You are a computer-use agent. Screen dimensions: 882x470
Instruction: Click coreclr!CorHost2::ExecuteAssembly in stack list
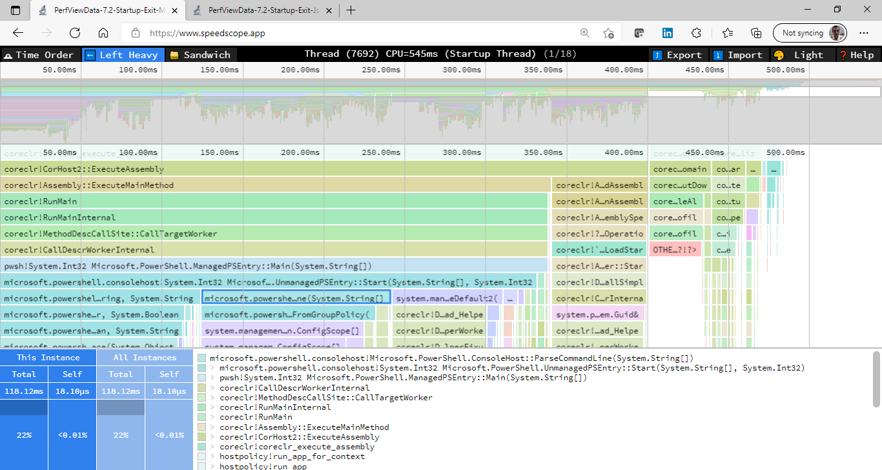point(299,437)
